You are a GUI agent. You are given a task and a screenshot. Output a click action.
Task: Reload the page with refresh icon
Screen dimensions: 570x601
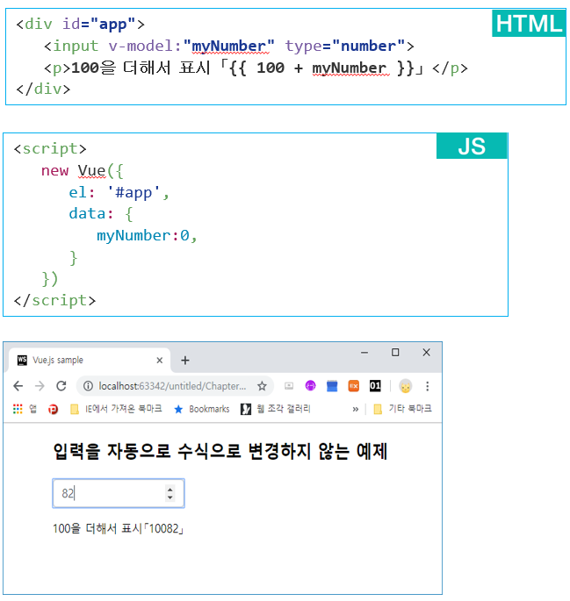[61, 386]
